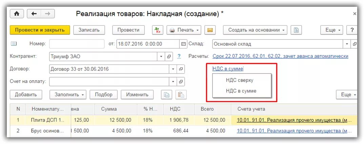364x144 pixels.
Task: Open help with the question mark button
Action: tap(352, 30)
